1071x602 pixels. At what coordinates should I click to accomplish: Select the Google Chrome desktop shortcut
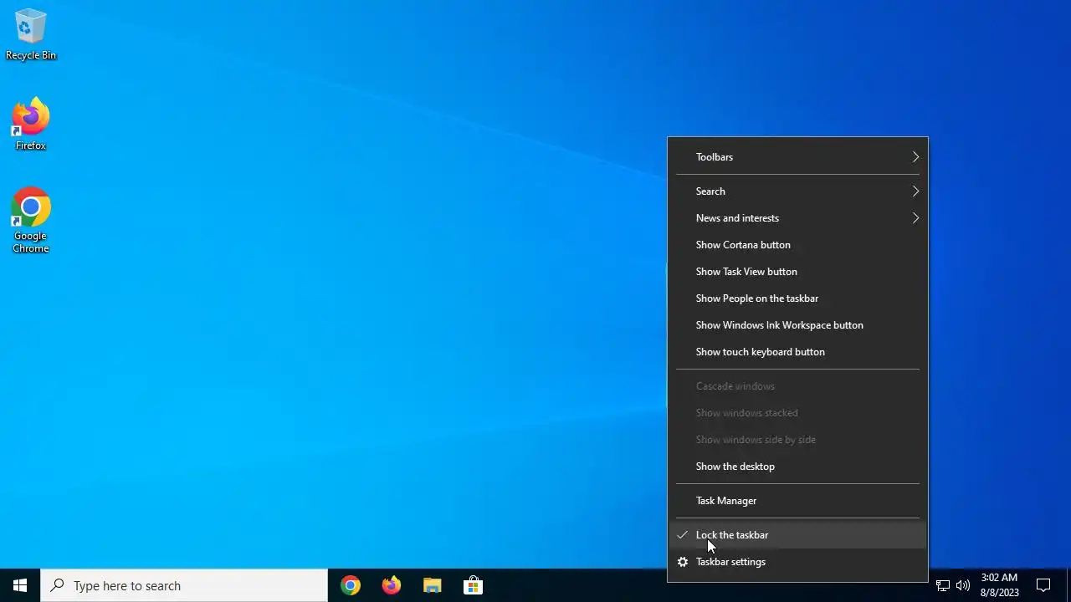31,220
